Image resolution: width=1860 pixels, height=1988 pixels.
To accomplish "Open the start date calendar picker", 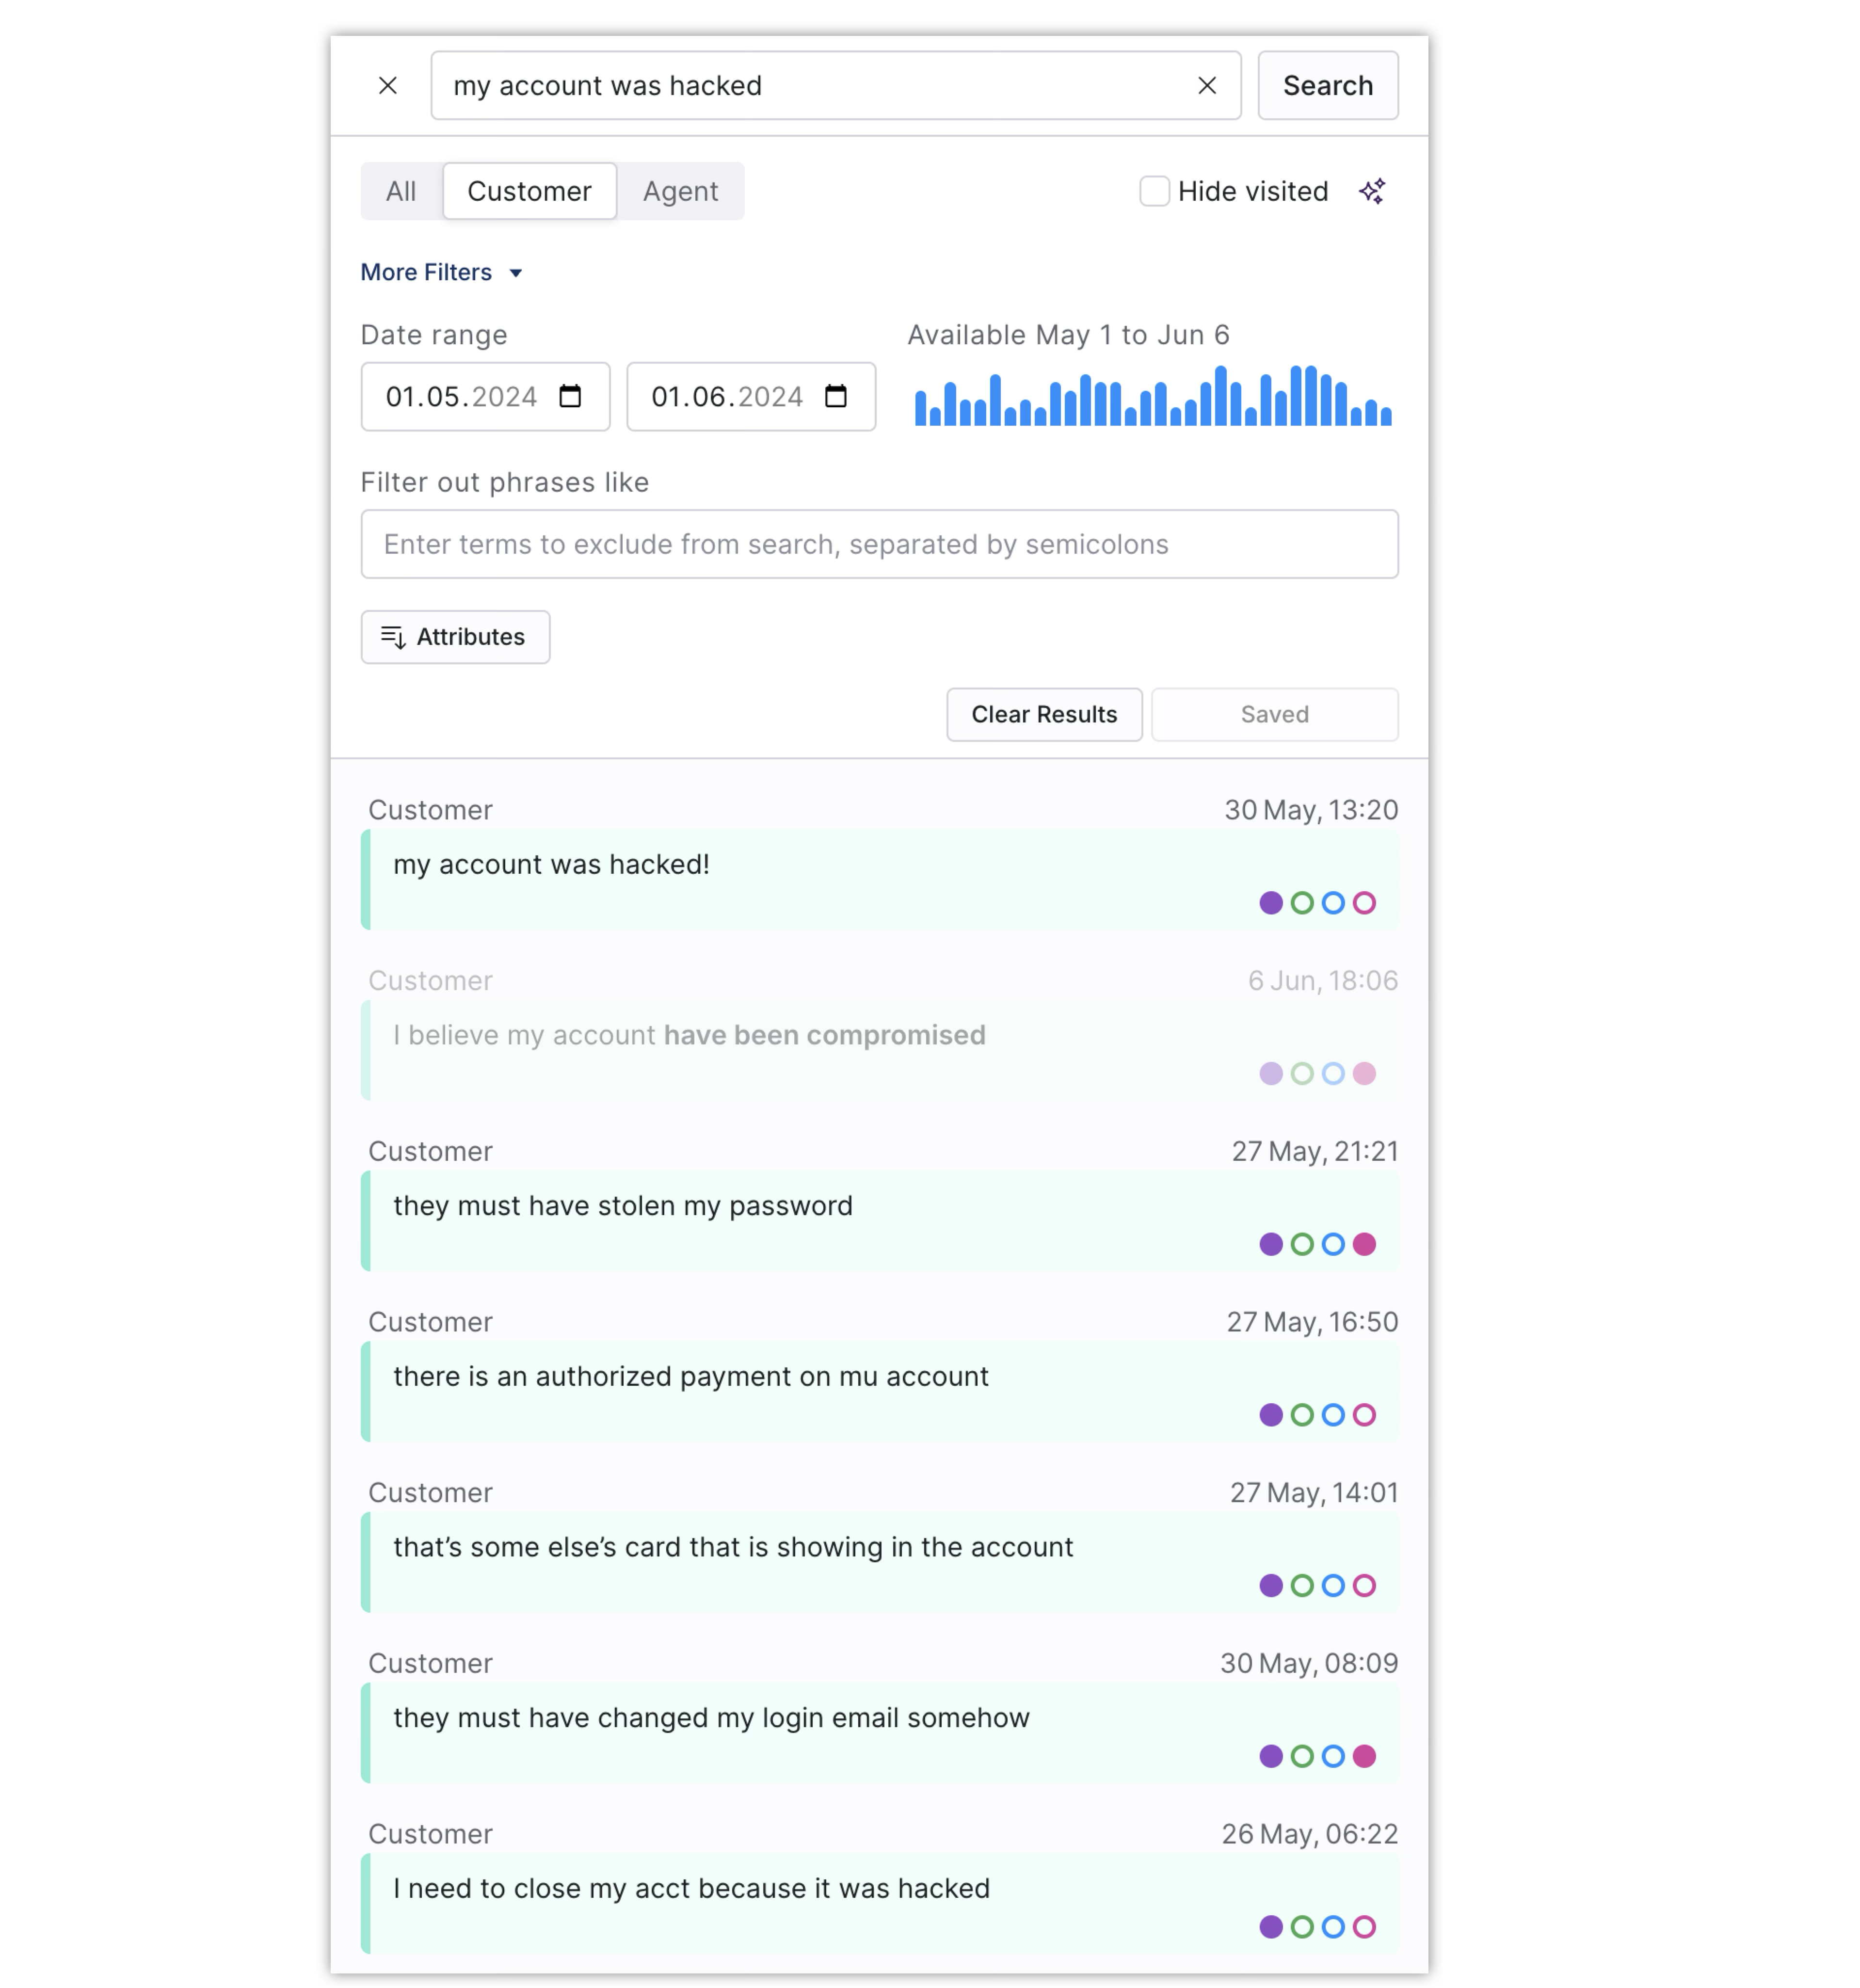I will (570, 397).
